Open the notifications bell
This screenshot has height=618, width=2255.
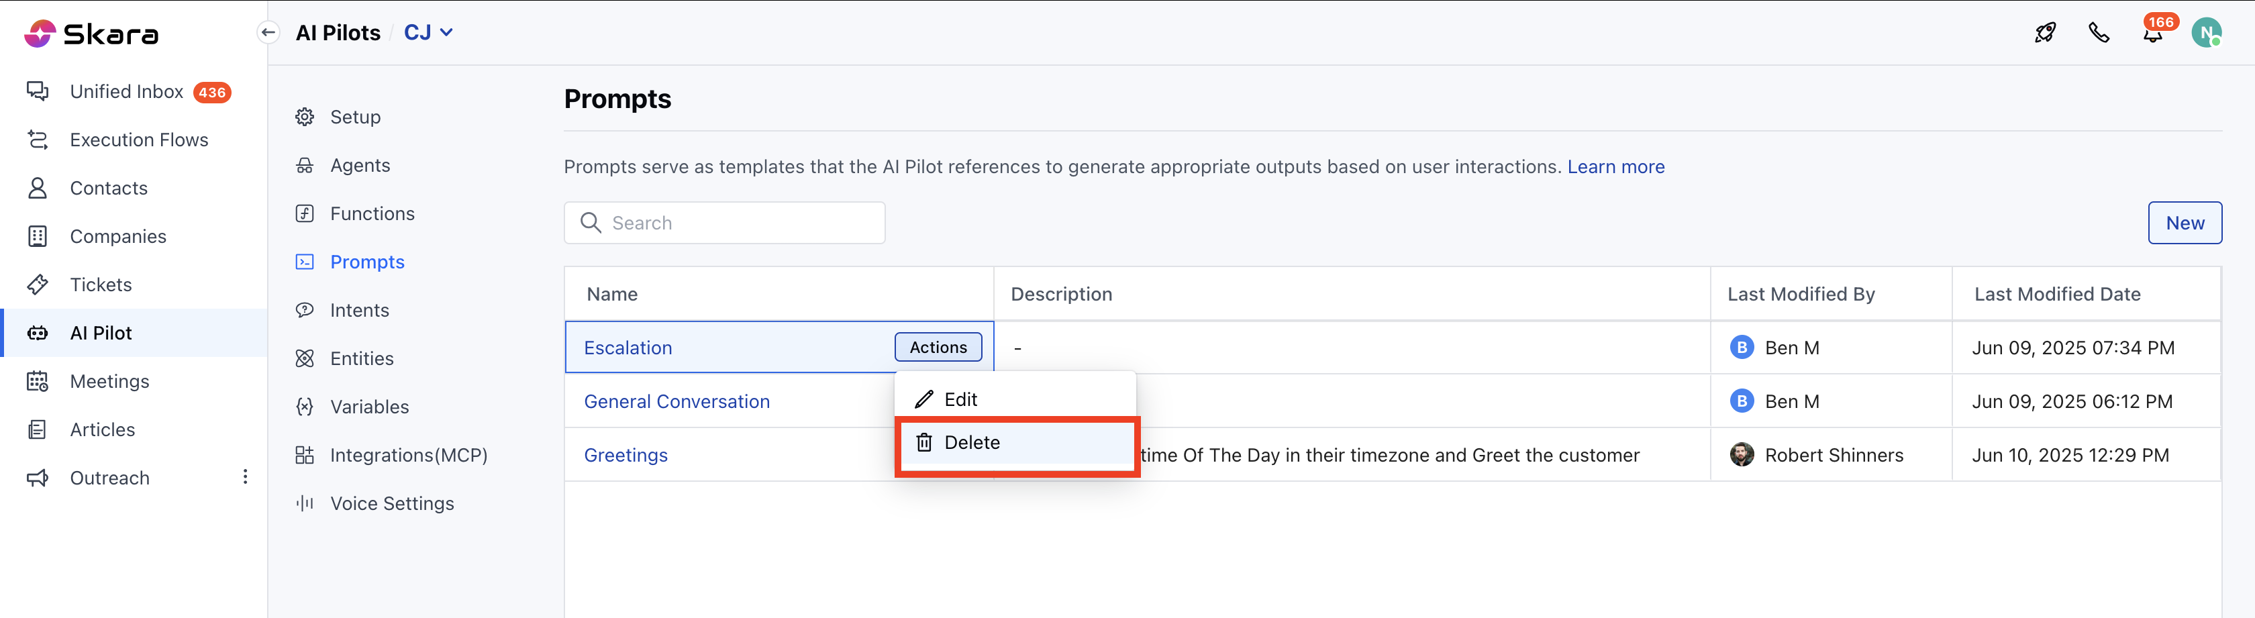[2152, 34]
